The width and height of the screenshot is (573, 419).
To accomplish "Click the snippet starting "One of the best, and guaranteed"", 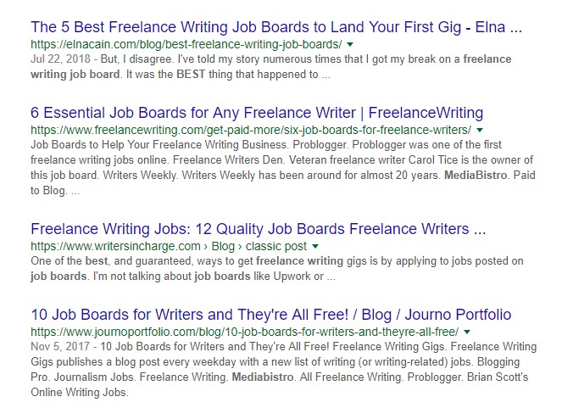I will pyautogui.click(x=277, y=269).
